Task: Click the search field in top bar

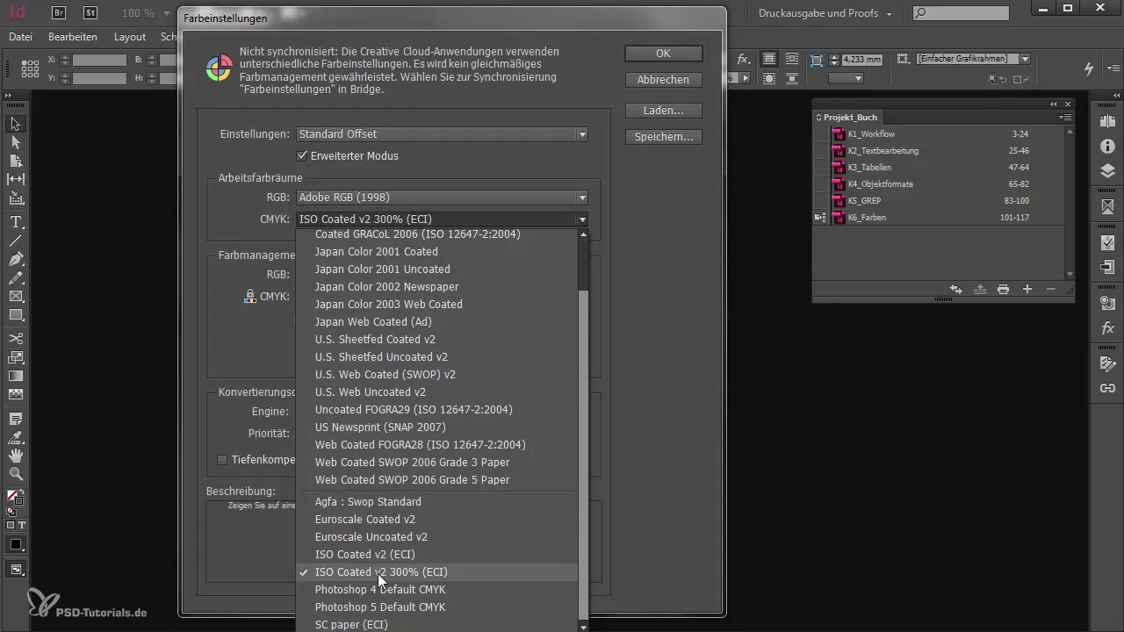Action: (961, 13)
